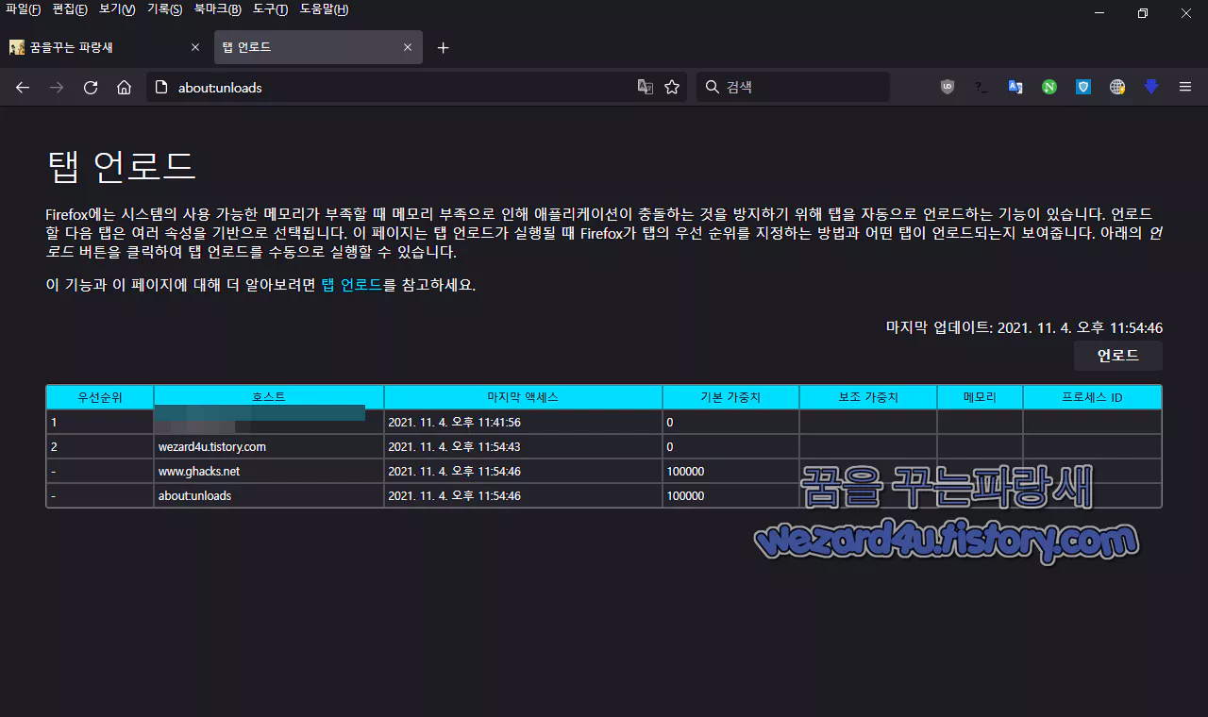1208x717 pixels.
Task: Switch to the 꿈을꾸는 파랑새 tab
Action: [x=94, y=46]
